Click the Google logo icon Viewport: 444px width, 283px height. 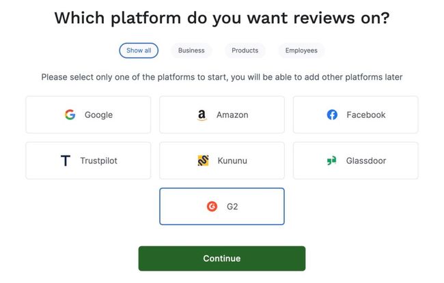70,115
